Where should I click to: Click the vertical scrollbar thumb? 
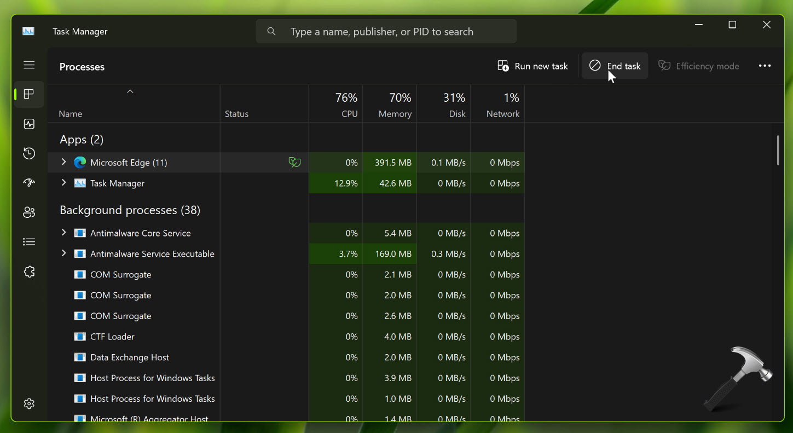(778, 150)
